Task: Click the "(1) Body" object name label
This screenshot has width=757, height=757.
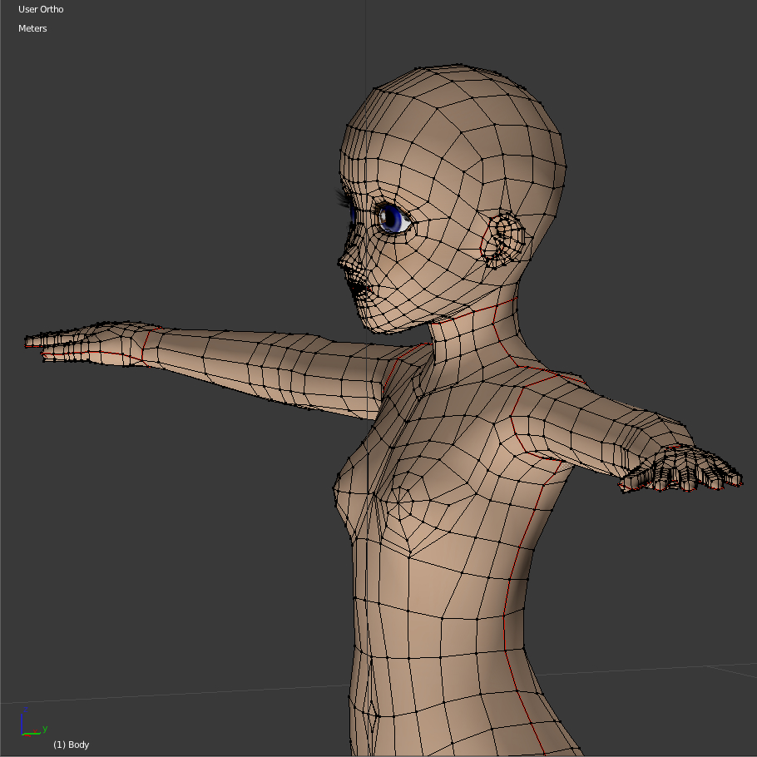Action: (x=71, y=745)
